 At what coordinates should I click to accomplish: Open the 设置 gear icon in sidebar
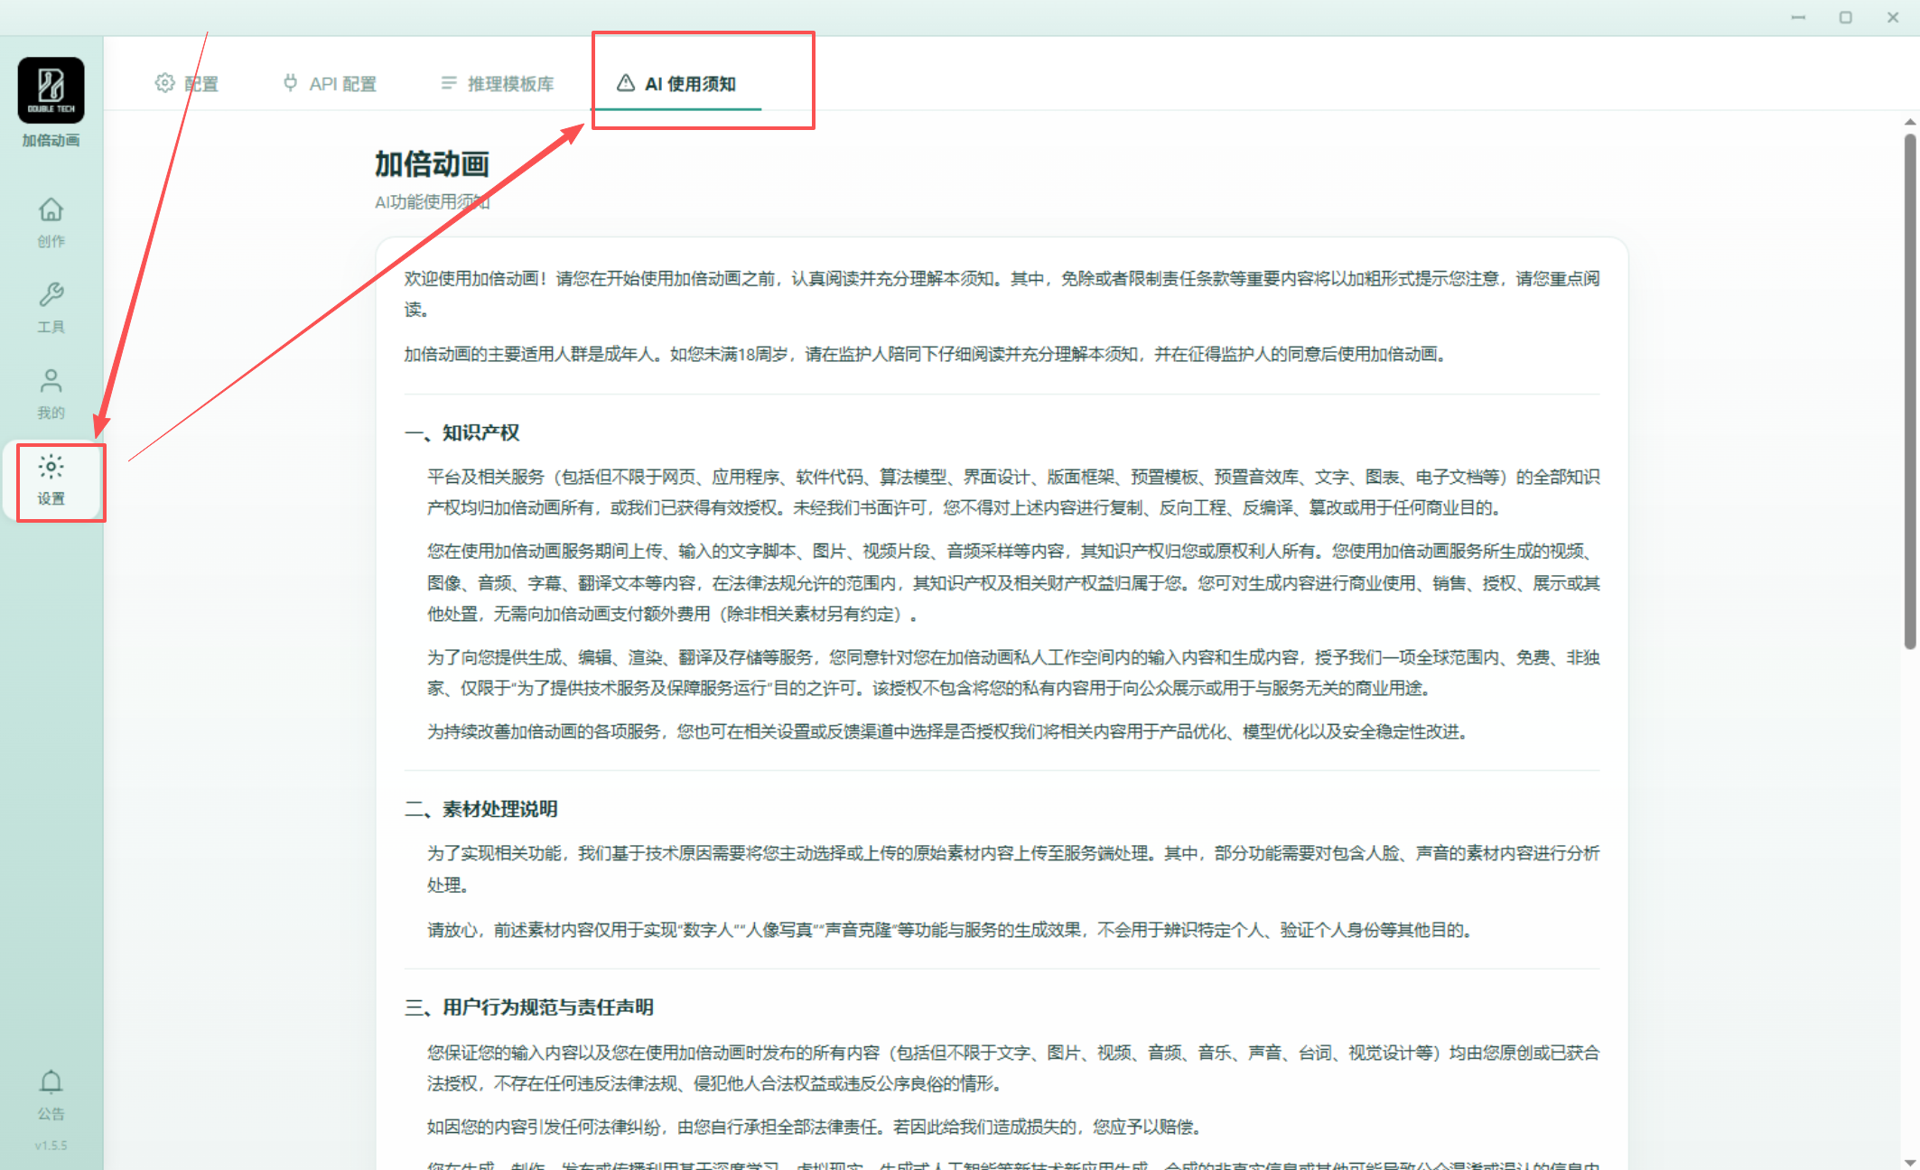51,480
